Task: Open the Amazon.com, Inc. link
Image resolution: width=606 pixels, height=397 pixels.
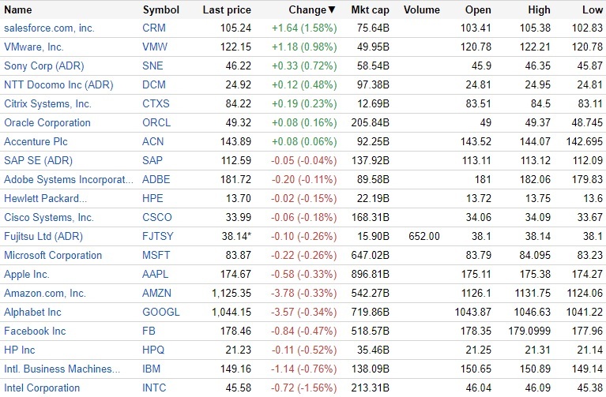Action: [x=45, y=293]
